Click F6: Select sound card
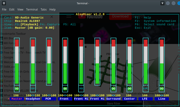Screen dimensions: 180x107 (x=154, y=24)
